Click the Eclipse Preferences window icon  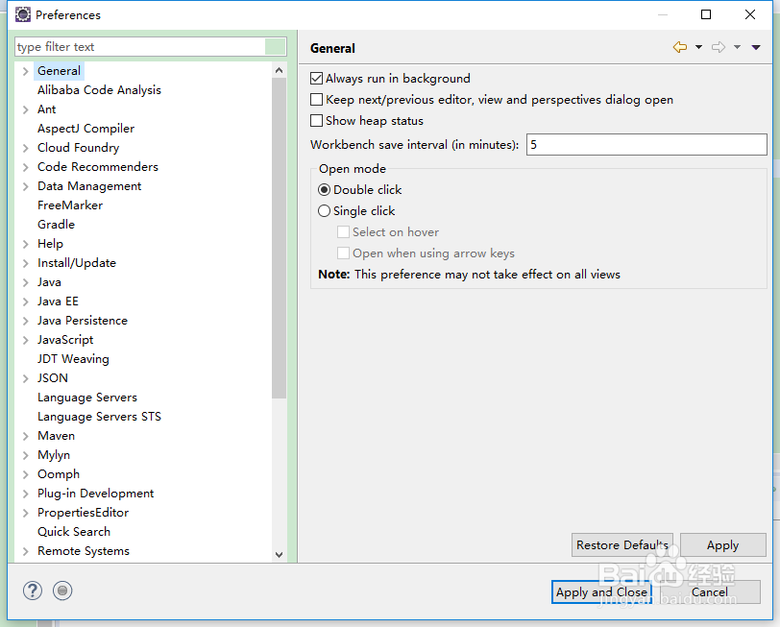pyautogui.click(x=23, y=15)
